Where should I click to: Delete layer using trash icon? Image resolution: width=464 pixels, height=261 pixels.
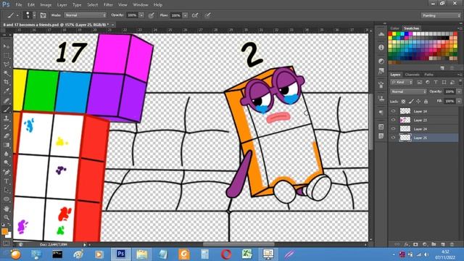pos(452,244)
